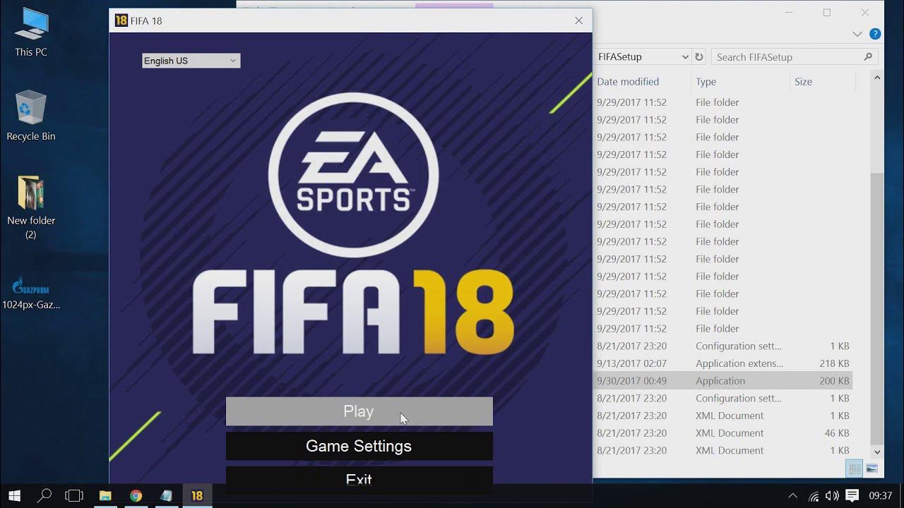Viewport: 904px width, 508px height.
Task: Select the XML Document row sized 46 KB
Action: point(723,433)
